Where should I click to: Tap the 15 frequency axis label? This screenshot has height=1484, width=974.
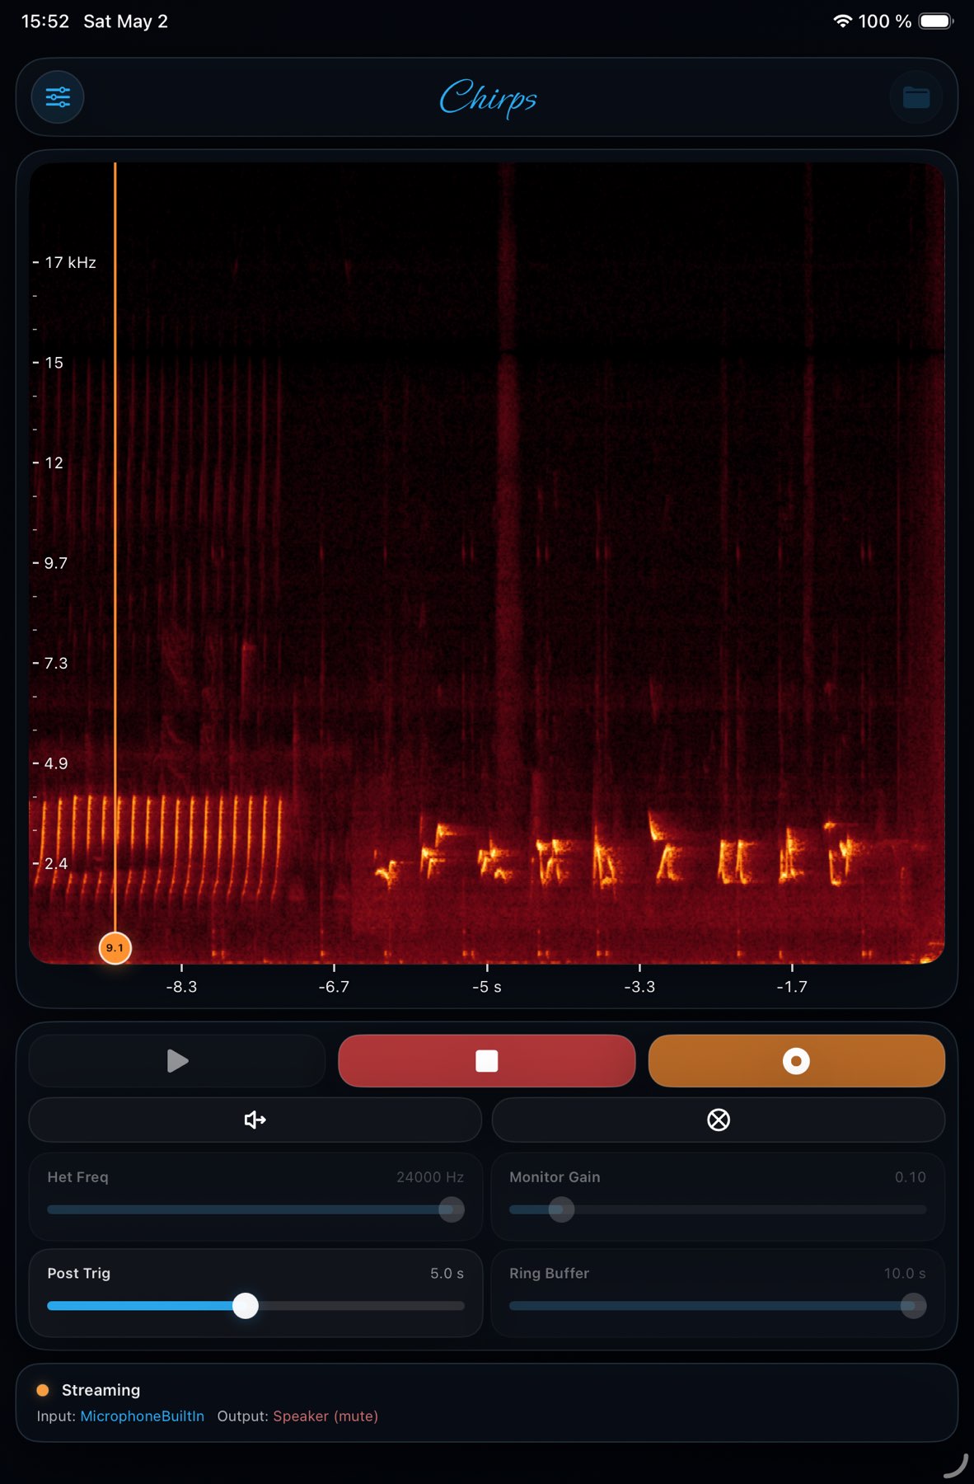point(54,363)
